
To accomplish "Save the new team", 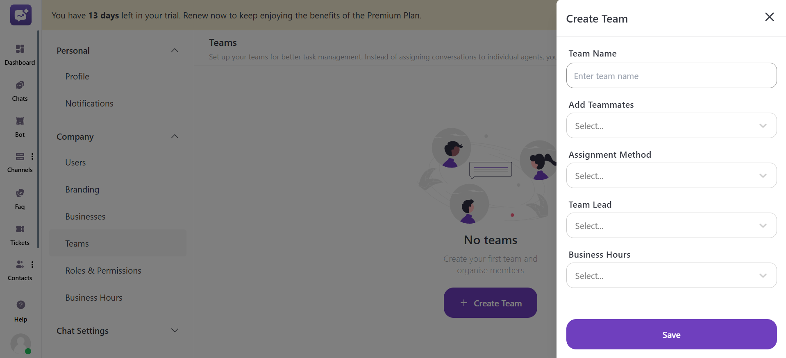I will tap(671, 334).
